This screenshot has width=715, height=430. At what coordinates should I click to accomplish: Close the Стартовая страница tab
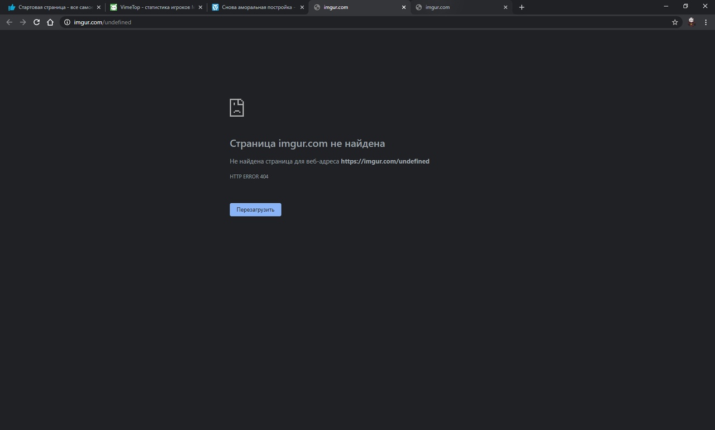pos(99,7)
